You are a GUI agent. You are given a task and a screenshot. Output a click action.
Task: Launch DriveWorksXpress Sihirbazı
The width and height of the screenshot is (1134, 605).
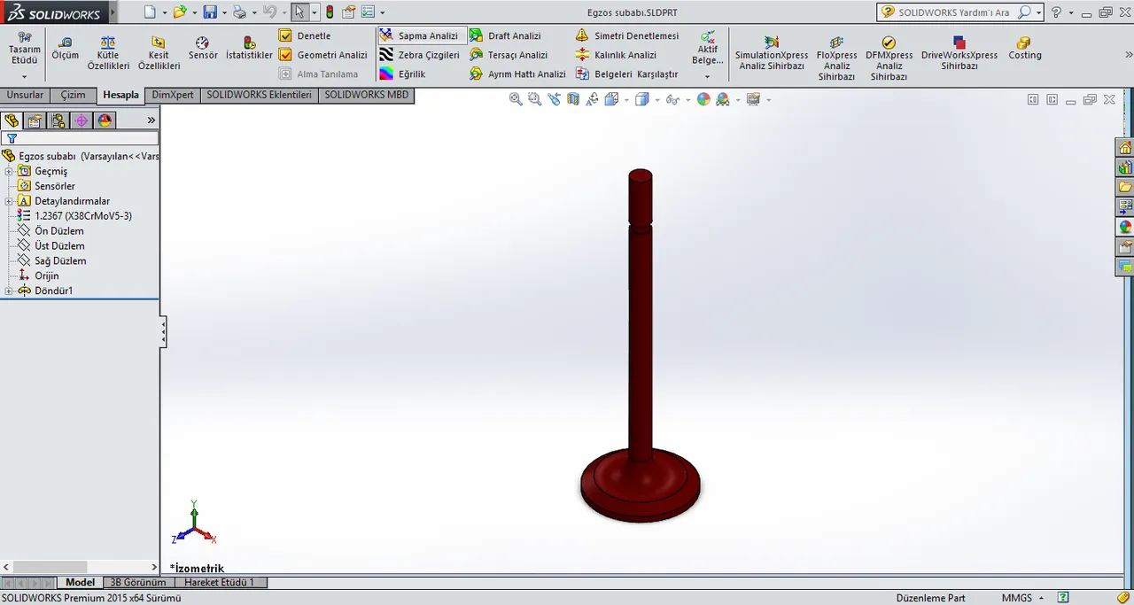(x=959, y=53)
